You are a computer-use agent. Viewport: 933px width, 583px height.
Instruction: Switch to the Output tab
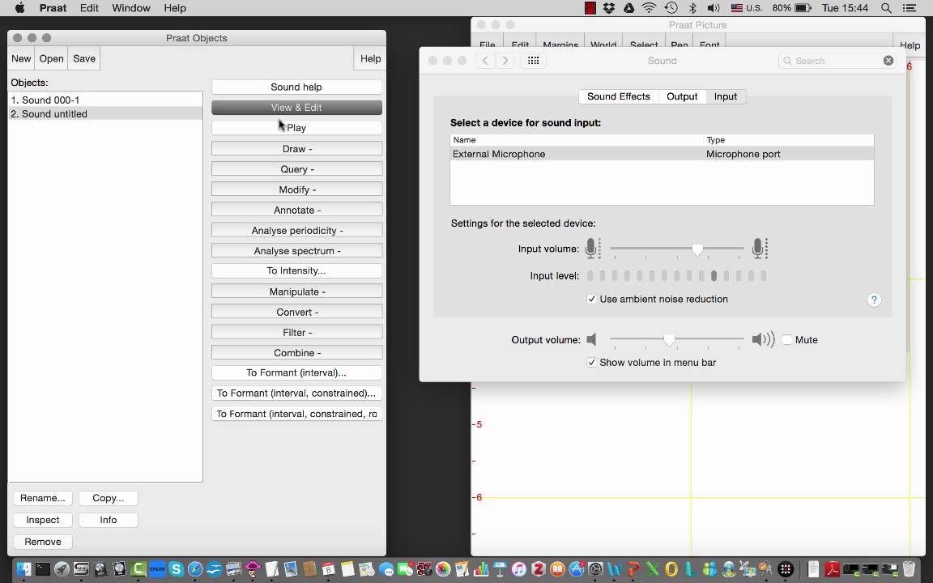pos(682,96)
